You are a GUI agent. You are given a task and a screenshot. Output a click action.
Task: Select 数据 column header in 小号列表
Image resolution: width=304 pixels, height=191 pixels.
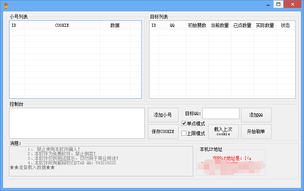[x=115, y=25]
